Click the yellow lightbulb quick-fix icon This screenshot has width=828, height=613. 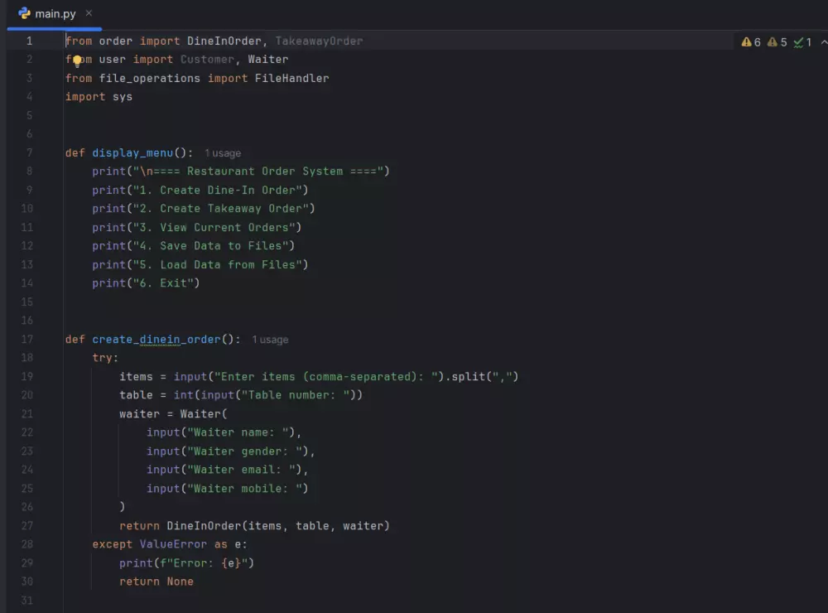pyautogui.click(x=77, y=60)
